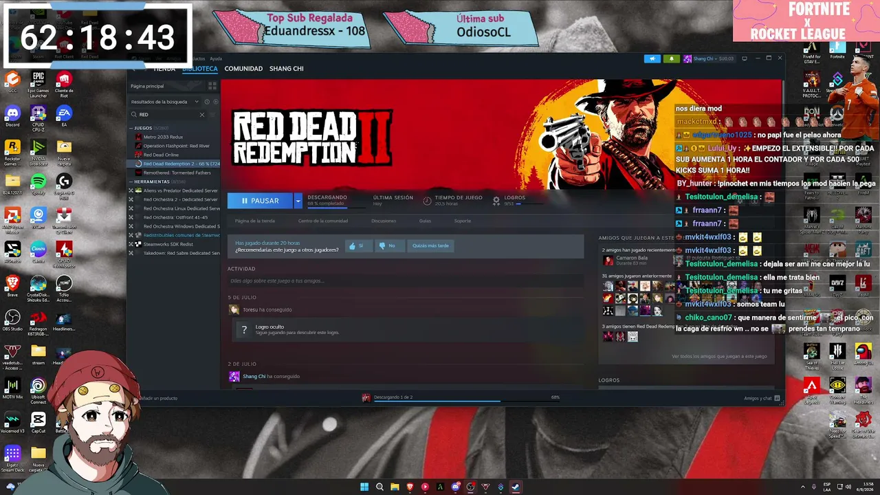Clear the RED search text
This screenshot has width=880, height=495.
pos(202,115)
